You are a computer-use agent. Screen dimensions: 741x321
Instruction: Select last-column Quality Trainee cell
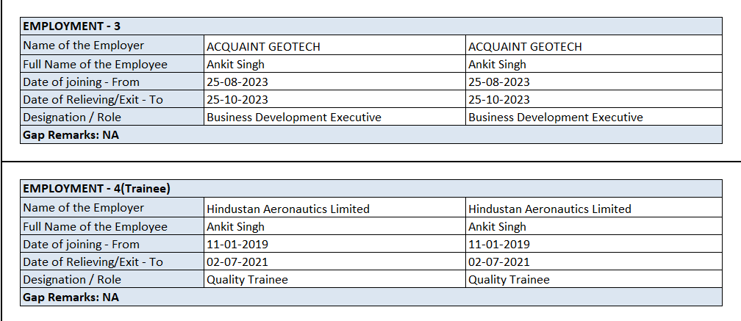[509, 279]
